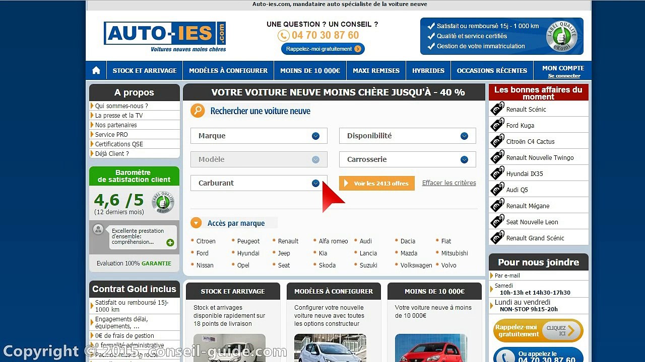Open the Maxi remises menu

click(x=376, y=70)
